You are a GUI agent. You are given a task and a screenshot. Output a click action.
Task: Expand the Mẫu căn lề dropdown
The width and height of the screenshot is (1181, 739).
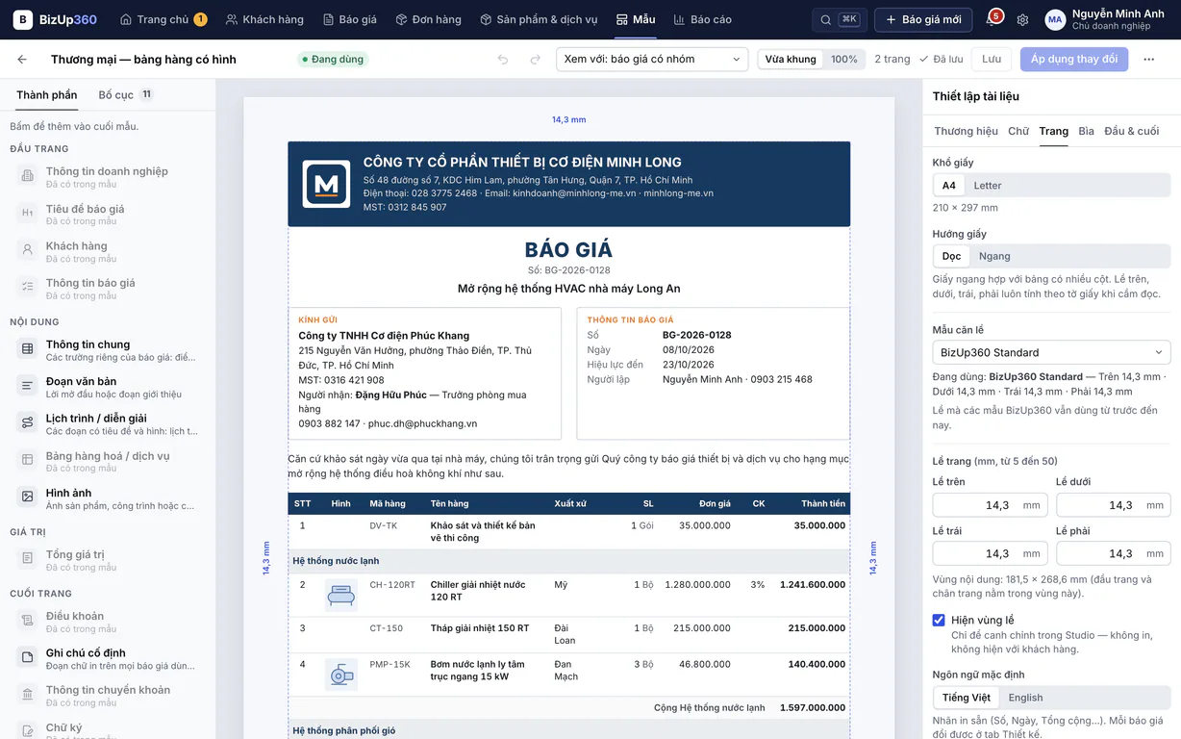point(1051,352)
